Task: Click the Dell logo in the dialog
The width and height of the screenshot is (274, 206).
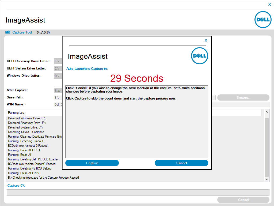Action: coord(200,56)
